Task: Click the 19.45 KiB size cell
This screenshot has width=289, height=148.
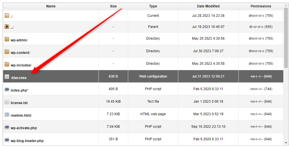Action: [x=113, y=101]
